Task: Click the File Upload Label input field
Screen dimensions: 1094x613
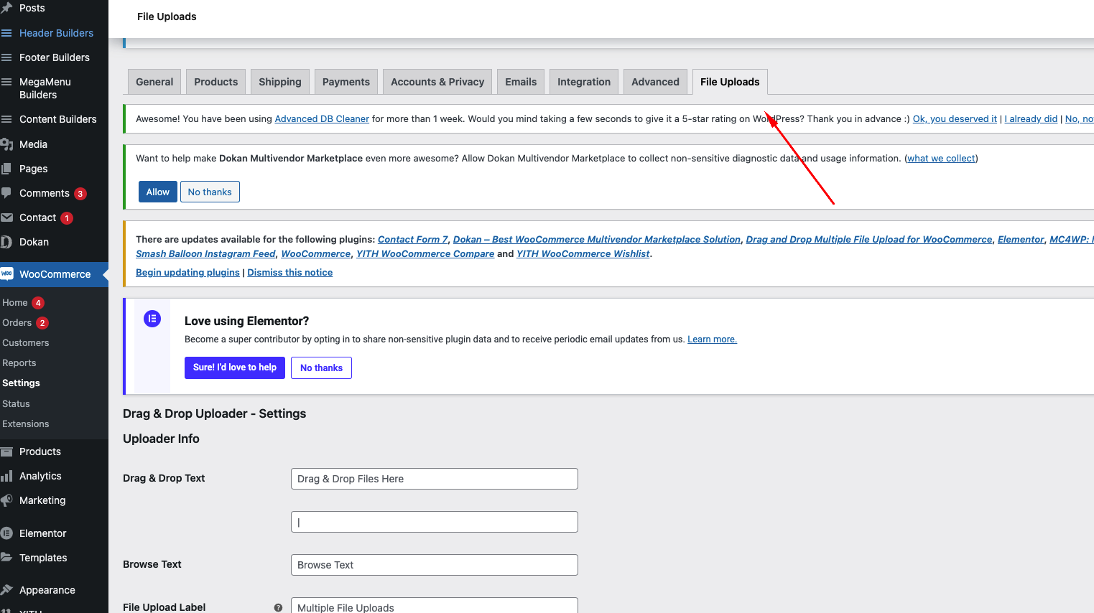Action: tap(435, 606)
